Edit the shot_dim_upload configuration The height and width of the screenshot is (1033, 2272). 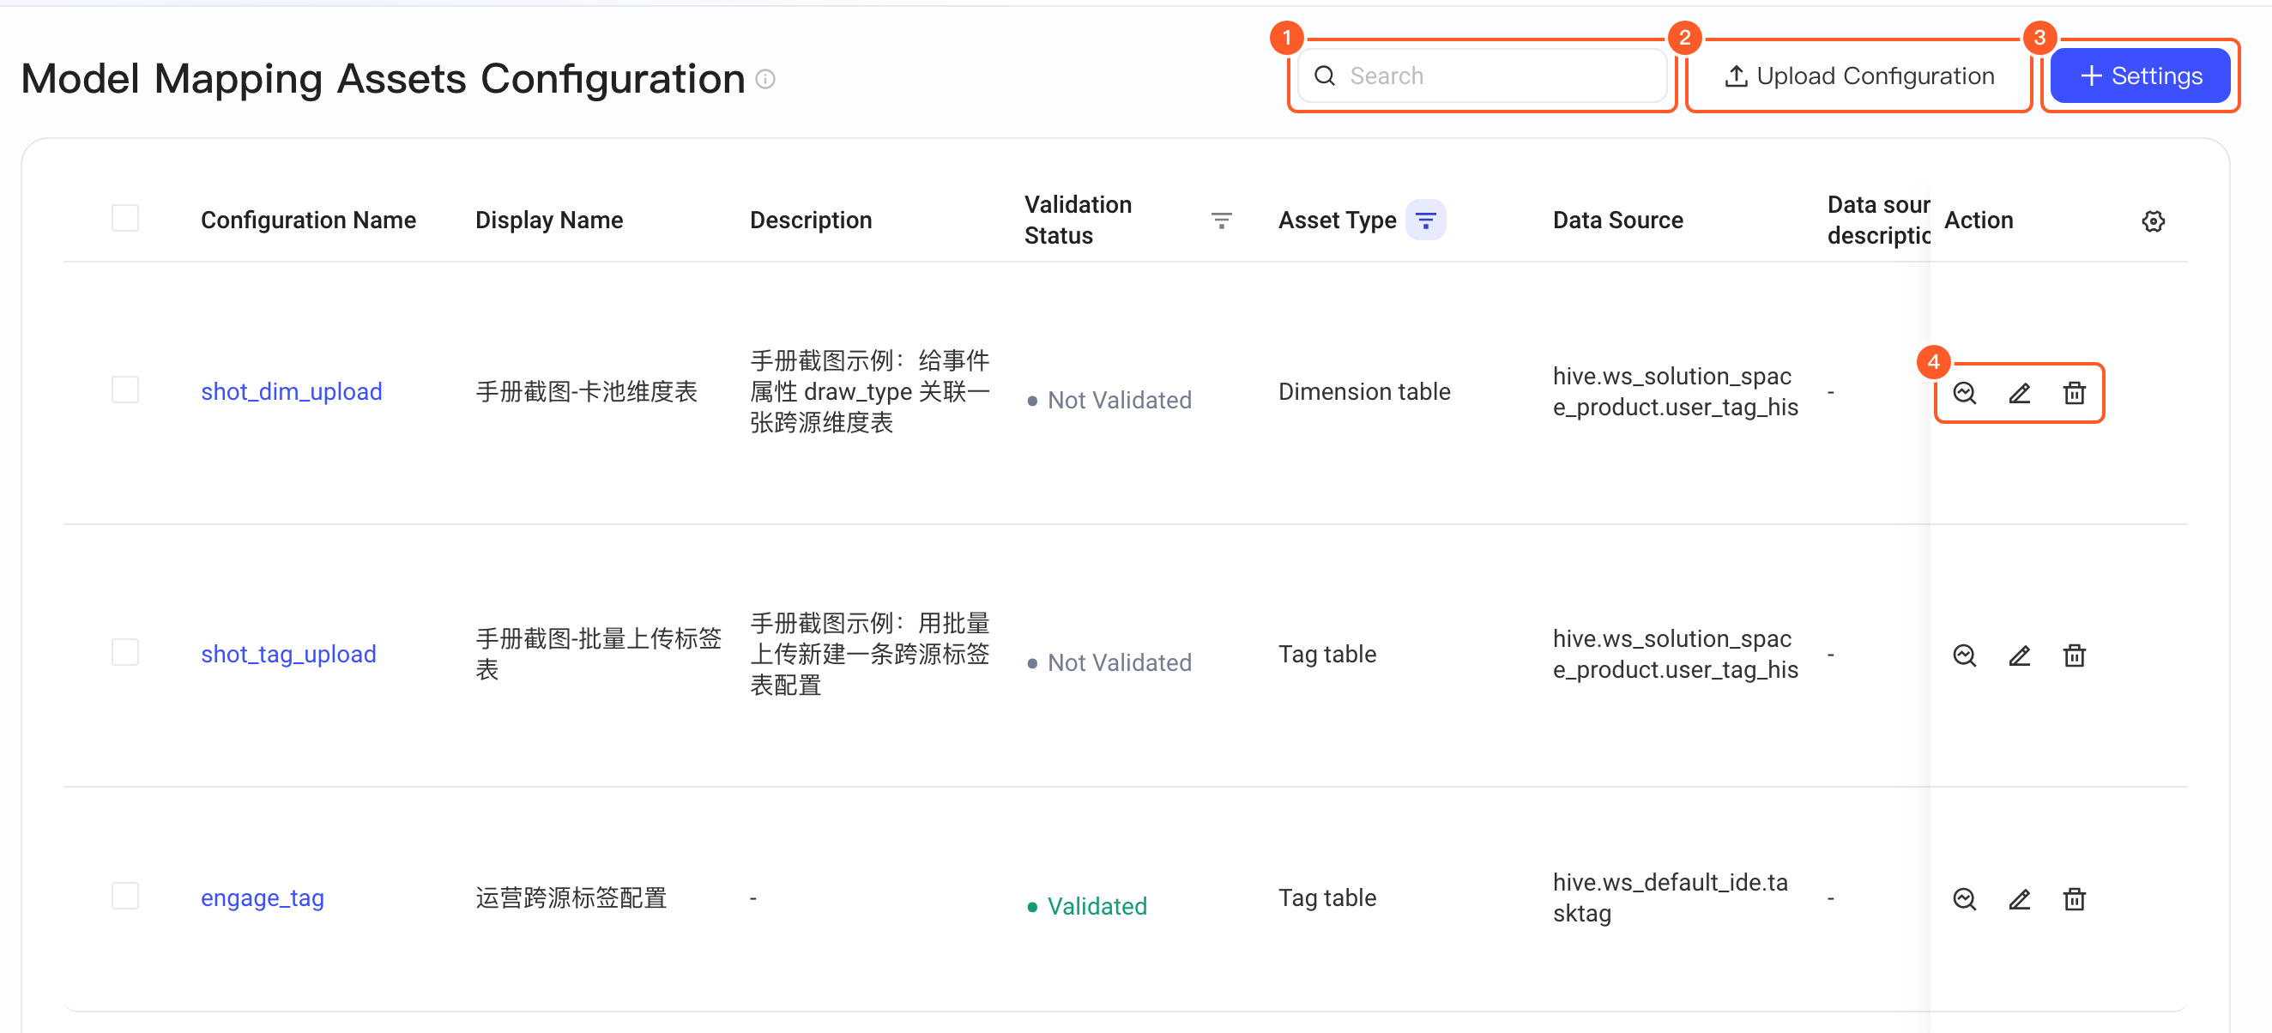[x=2019, y=393]
